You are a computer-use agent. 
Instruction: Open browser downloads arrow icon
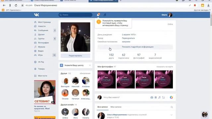[208, 5]
